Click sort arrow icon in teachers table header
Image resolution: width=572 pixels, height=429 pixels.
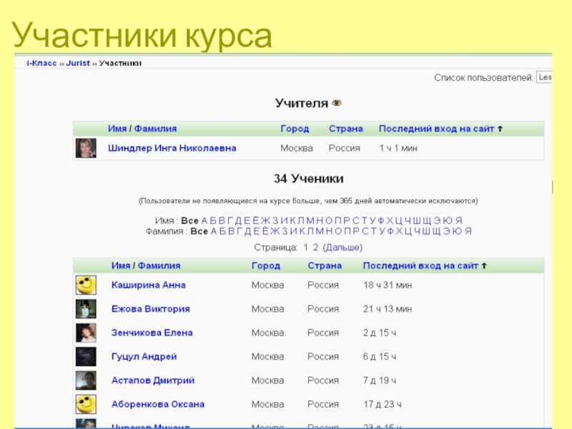click(x=500, y=129)
